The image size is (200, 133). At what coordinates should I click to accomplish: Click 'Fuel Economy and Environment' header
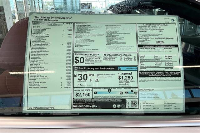click(96, 68)
